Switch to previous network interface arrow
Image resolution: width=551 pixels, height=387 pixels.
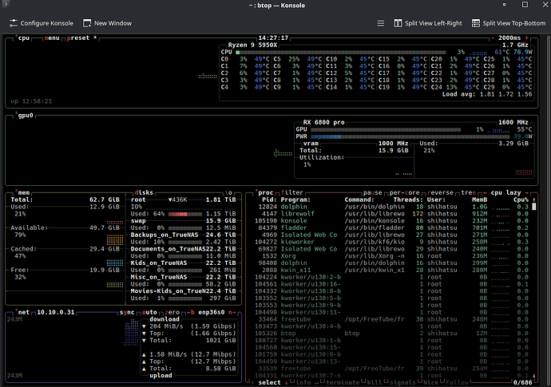pyautogui.click(x=191, y=312)
